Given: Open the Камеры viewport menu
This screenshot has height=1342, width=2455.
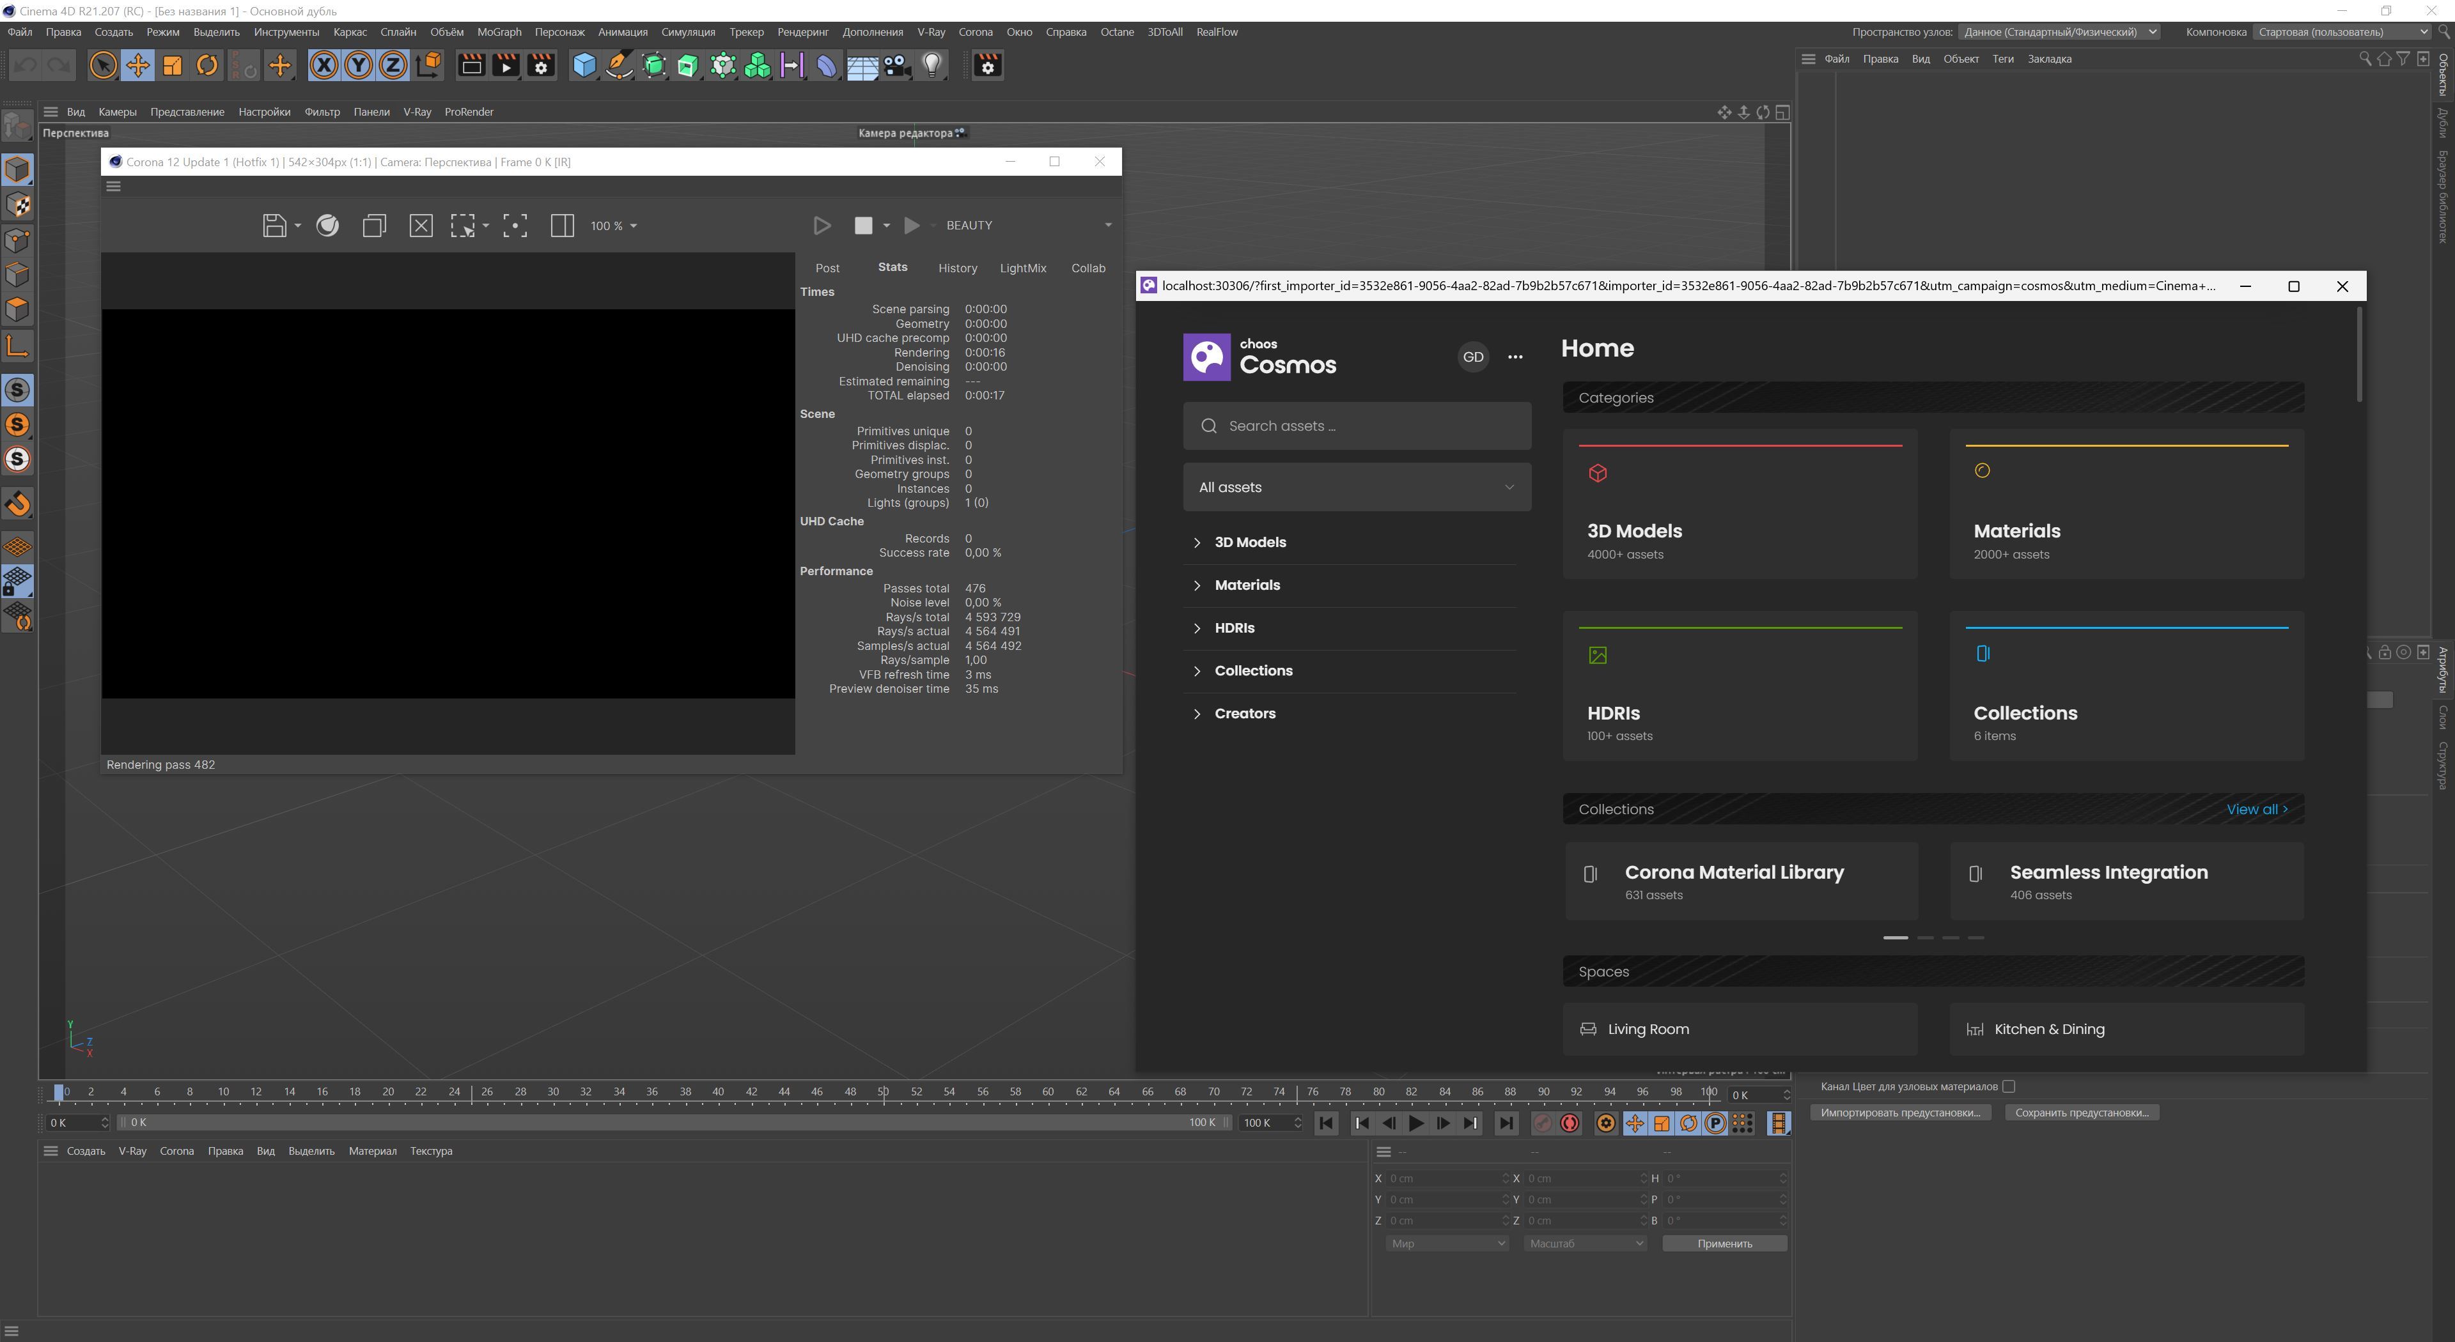Looking at the screenshot, I should (117, 112).
